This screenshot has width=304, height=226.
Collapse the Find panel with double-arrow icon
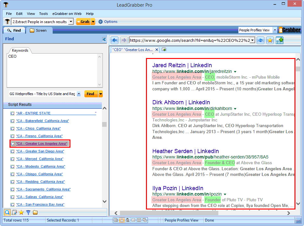point(104,39)
